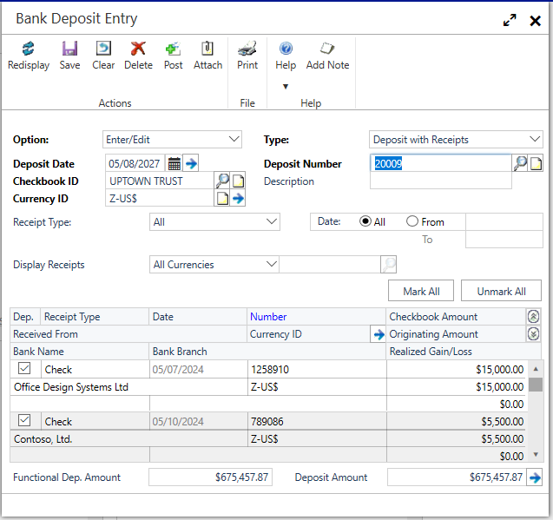Select the Date All radio button
The width and height of the screenshot is (553, 520).
pos(365,221)
